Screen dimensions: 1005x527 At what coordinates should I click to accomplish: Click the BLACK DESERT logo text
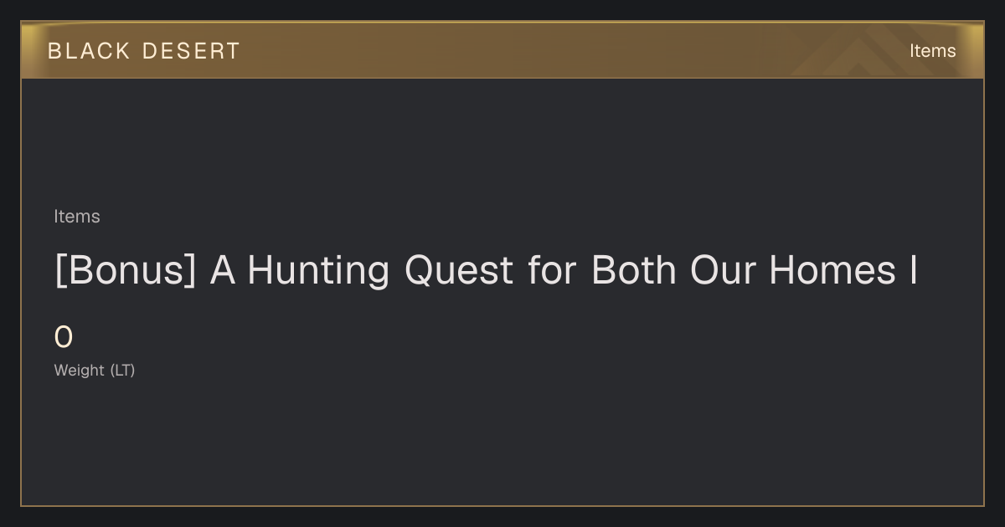point(144,51)
